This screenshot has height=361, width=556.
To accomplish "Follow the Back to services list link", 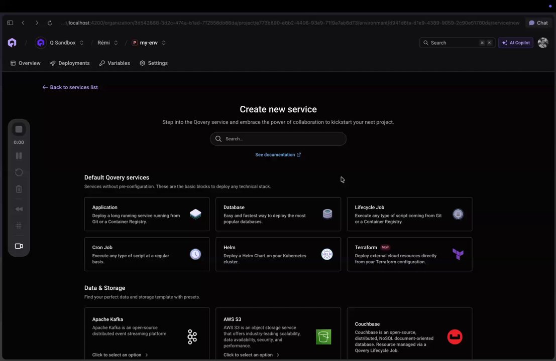I will tap(70, 87).
